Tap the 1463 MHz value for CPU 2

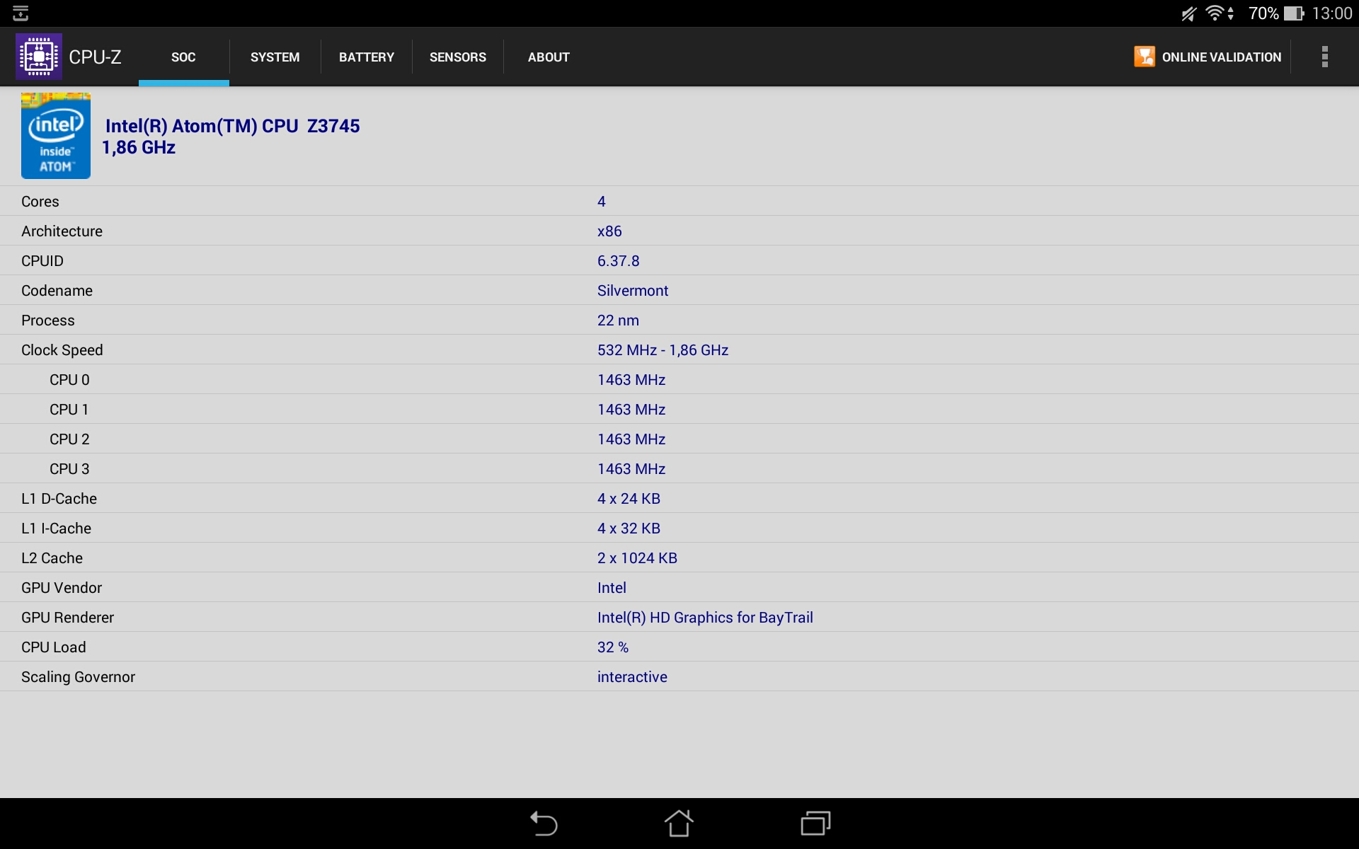point(631,439)
